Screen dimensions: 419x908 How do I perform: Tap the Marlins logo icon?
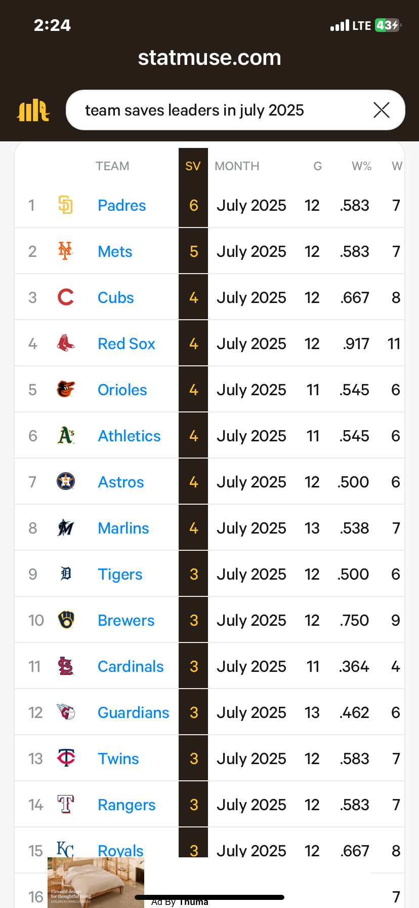pos(66,527)
